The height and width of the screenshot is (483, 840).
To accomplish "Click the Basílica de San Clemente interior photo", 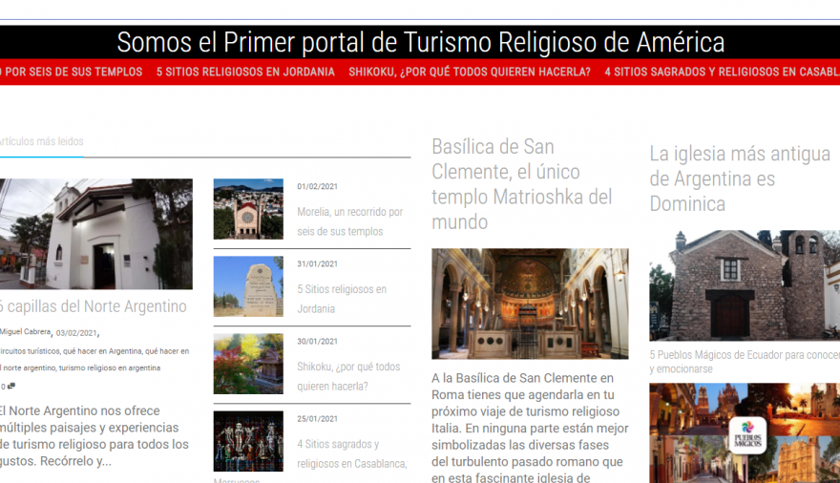I will coord(530,304).
